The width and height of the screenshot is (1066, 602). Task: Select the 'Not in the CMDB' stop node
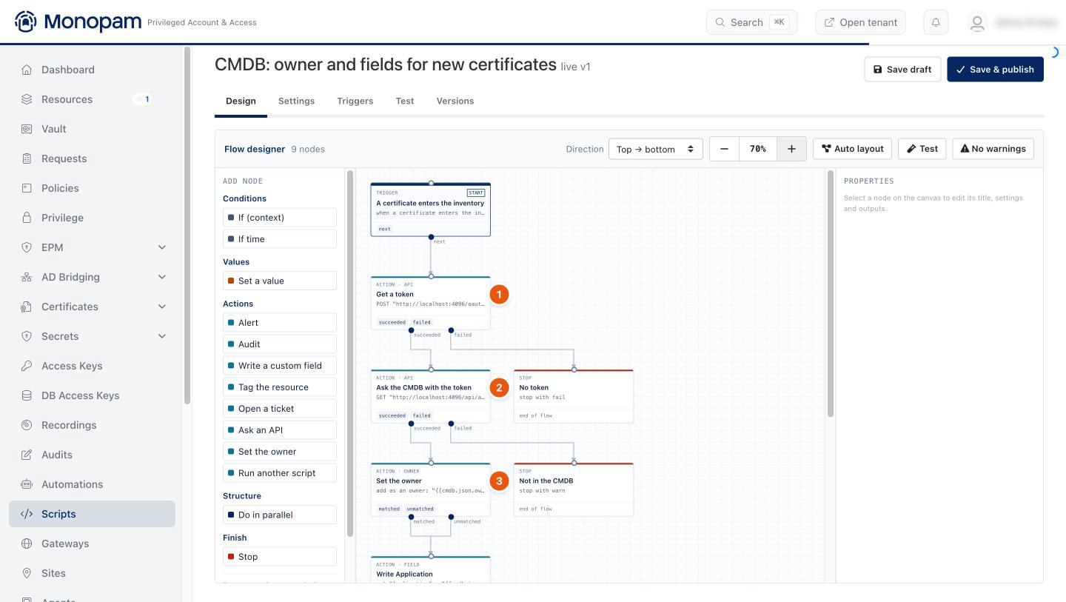pos(574,489)
